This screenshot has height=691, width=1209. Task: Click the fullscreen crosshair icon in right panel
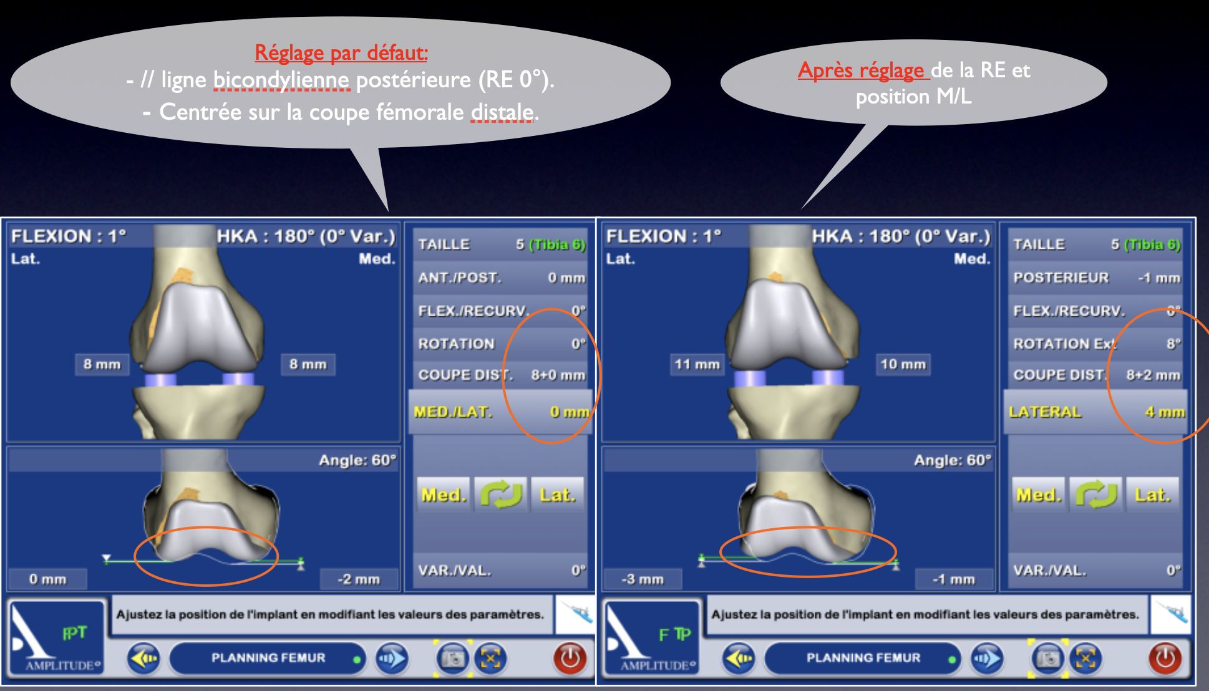pos(1086,659)
